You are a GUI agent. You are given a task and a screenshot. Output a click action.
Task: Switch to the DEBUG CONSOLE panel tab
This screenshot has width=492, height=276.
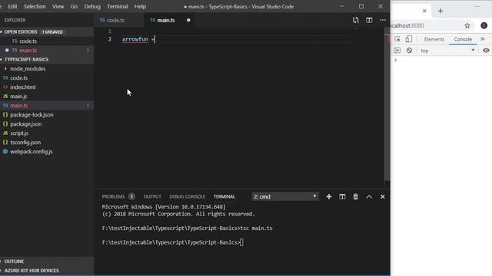tap(187, 196)
